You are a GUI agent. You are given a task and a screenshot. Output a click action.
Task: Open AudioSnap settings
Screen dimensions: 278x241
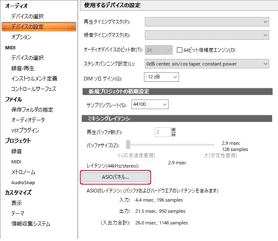(x=23, y=183)
